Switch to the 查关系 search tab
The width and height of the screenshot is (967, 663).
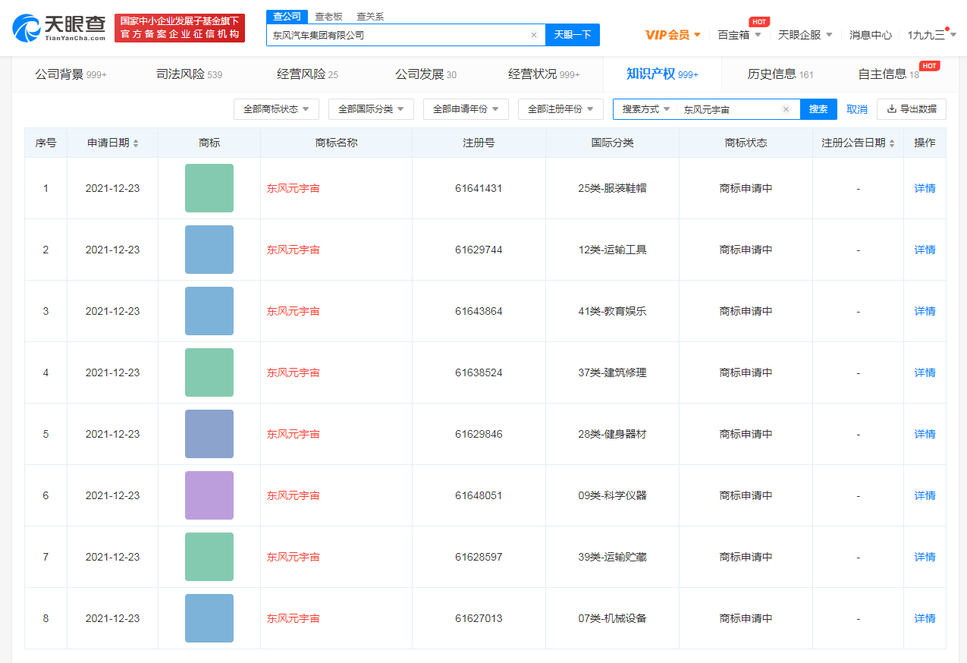click(370, 17)
